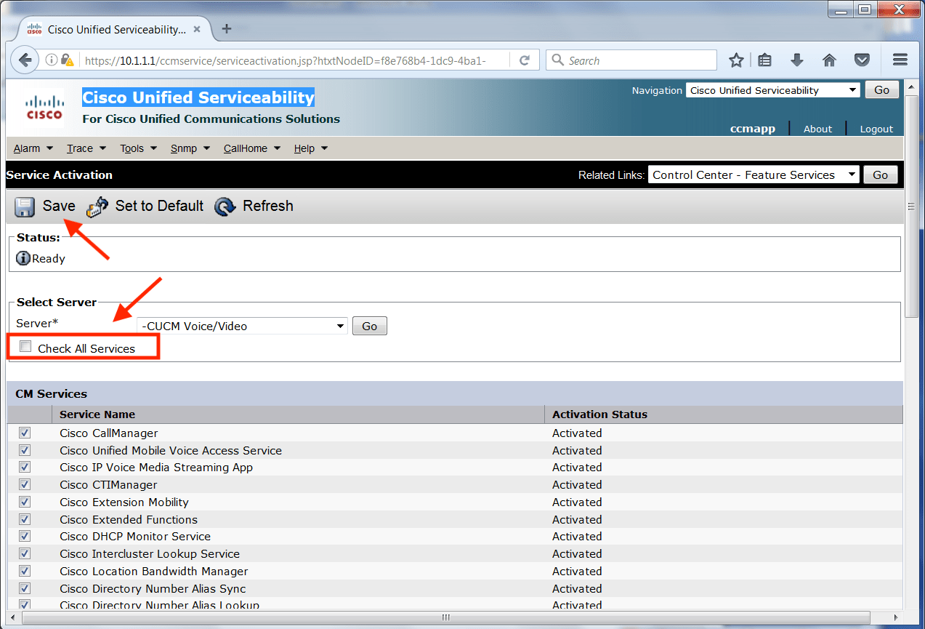Screen dimensions: 925x629
Task: Open the Help menu
Action: pos(311,148)
